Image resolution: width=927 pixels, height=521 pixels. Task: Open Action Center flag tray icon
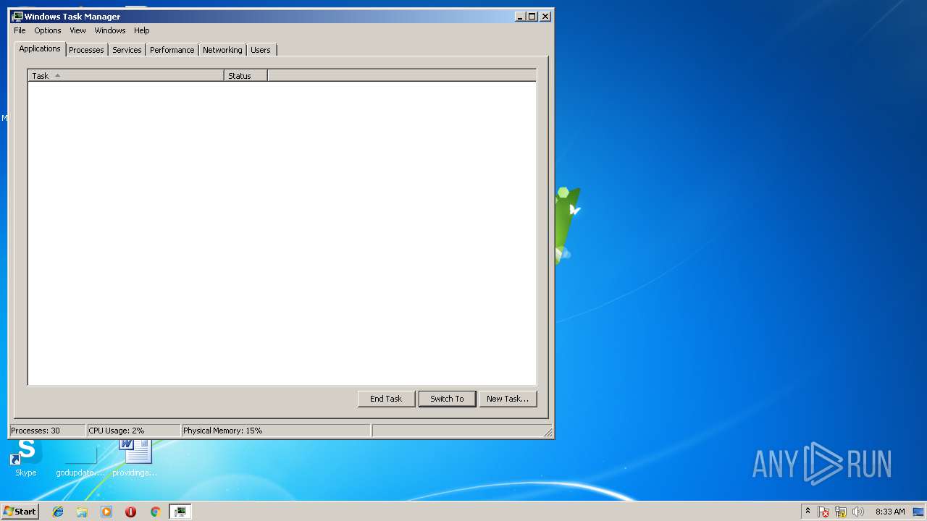coord(823,512)
